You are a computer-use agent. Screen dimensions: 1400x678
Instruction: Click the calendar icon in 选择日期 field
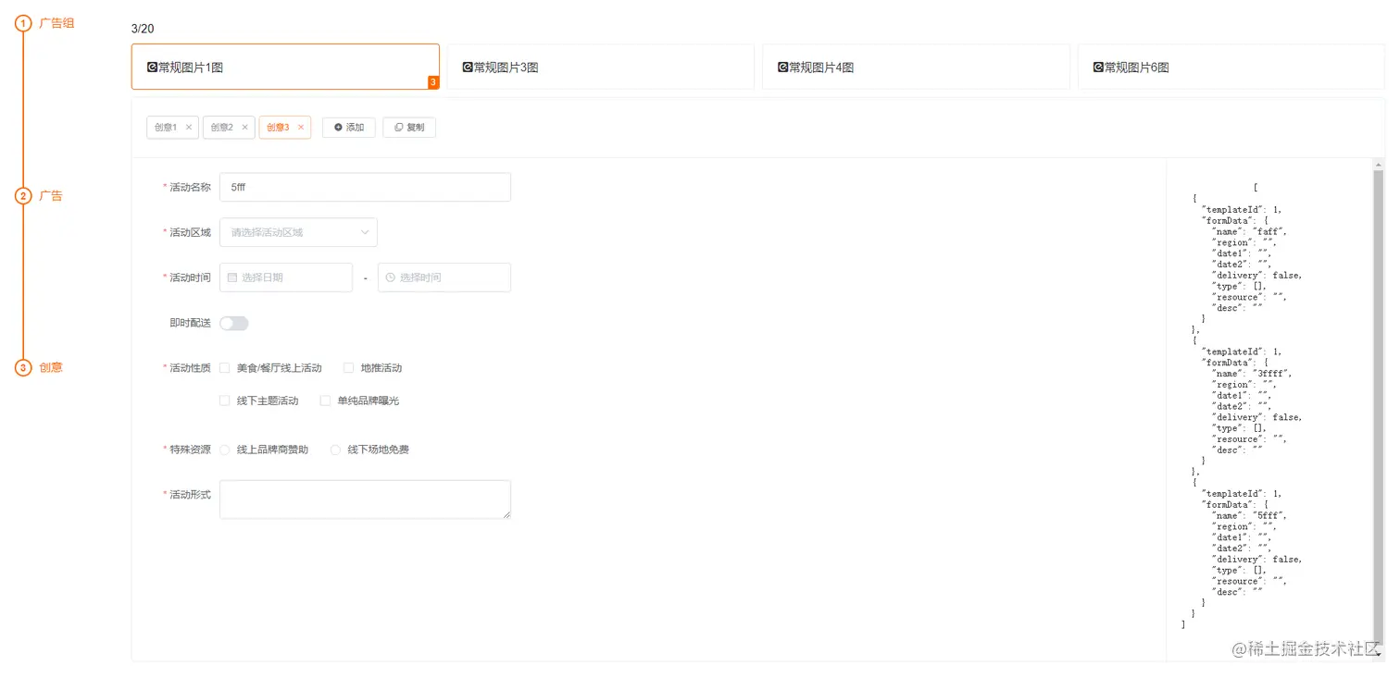pyautogui.click(x=232, y=277)
